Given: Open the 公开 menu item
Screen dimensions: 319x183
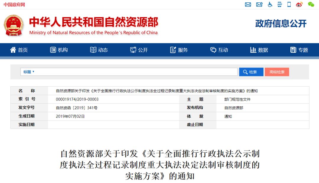Looking at the screenshot, I should (143, 50).
